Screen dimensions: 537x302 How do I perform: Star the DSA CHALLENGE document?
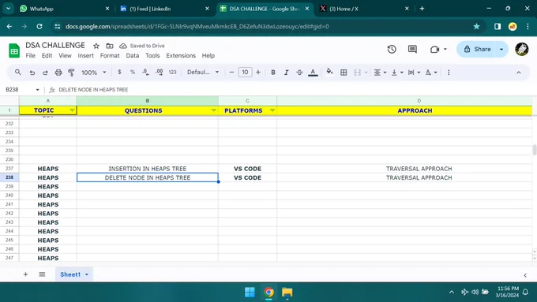[96, 46]
